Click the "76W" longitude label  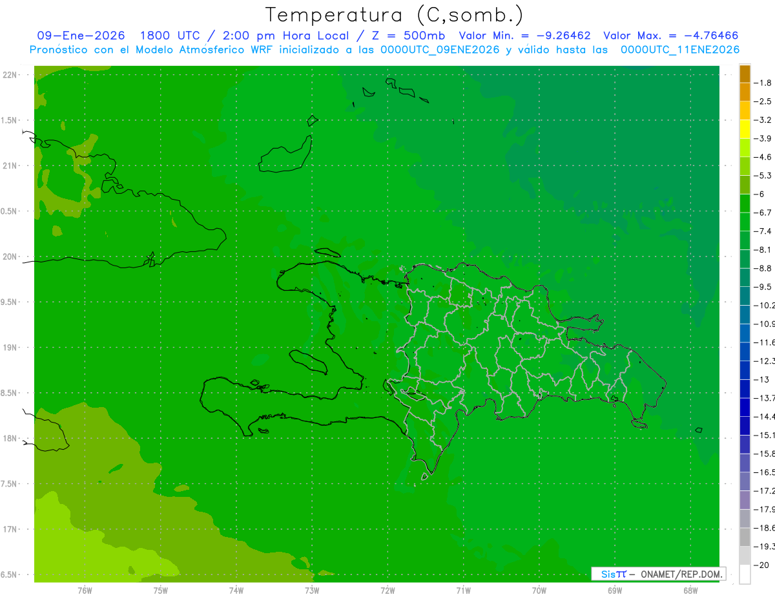tap(85, 591)
